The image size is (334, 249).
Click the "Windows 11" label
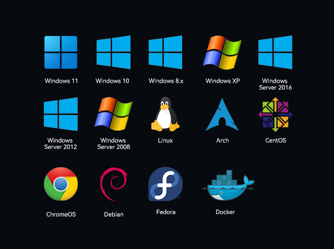(x=62, y=81)
